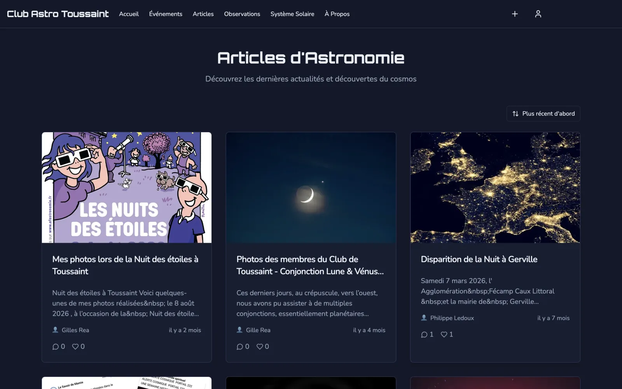Screen dimensions: 622x389
Task: Click excerpt starting 'Nuit des étoiles à Toussaint Voici'
Action: click(x=126, y=303)
